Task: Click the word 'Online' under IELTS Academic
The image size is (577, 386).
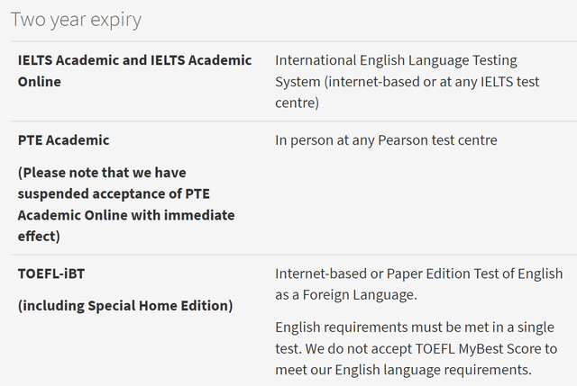Action: pyautogui.click(x=40, y=82)
